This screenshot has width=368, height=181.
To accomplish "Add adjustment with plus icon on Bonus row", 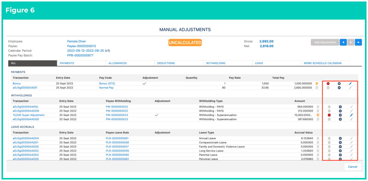I will point(339,84).
